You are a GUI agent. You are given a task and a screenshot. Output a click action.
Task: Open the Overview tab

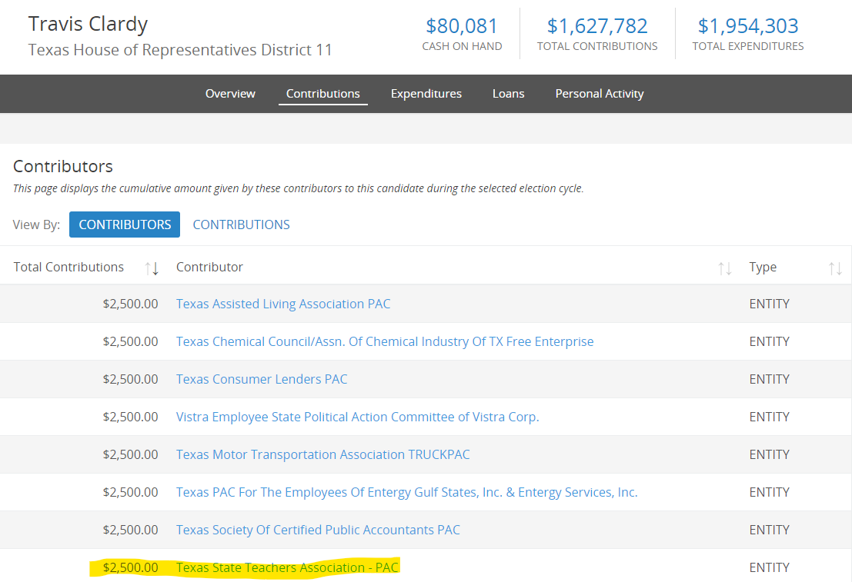point(230,93)
